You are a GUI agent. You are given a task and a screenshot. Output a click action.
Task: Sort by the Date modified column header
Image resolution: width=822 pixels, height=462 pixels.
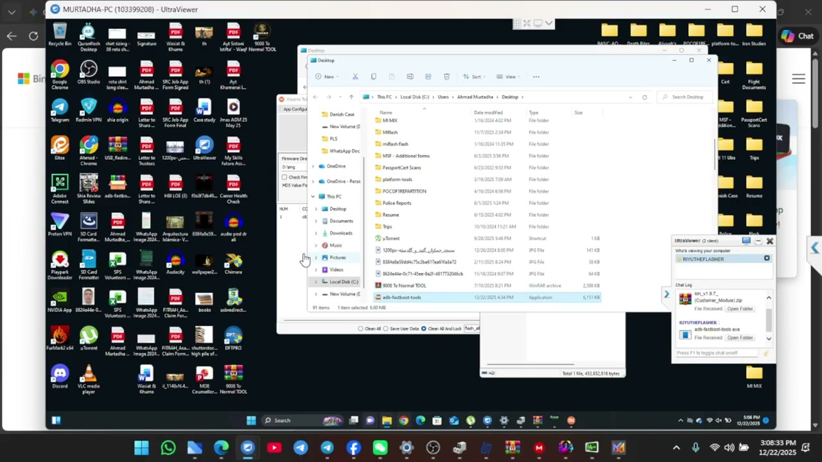pyautogui.click(x=488, y=113)
